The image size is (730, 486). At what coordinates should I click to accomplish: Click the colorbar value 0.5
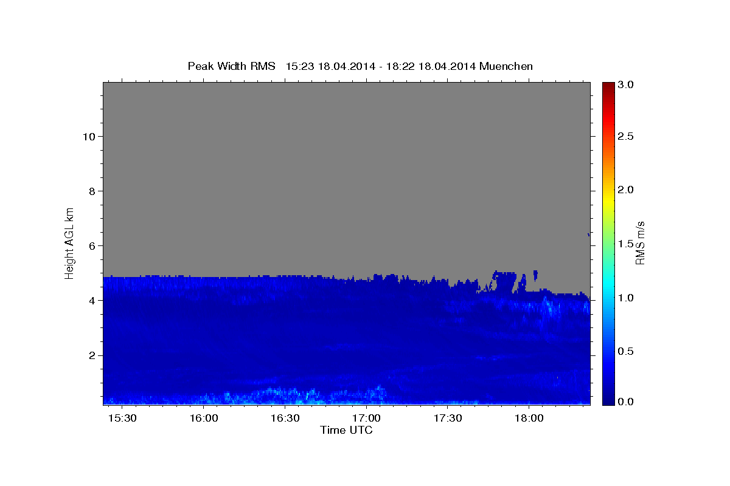tap(626, 351)
